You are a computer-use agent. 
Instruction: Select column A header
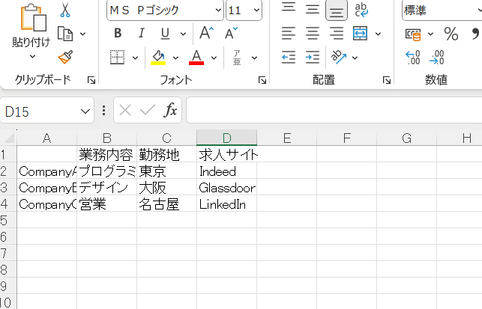46,138
